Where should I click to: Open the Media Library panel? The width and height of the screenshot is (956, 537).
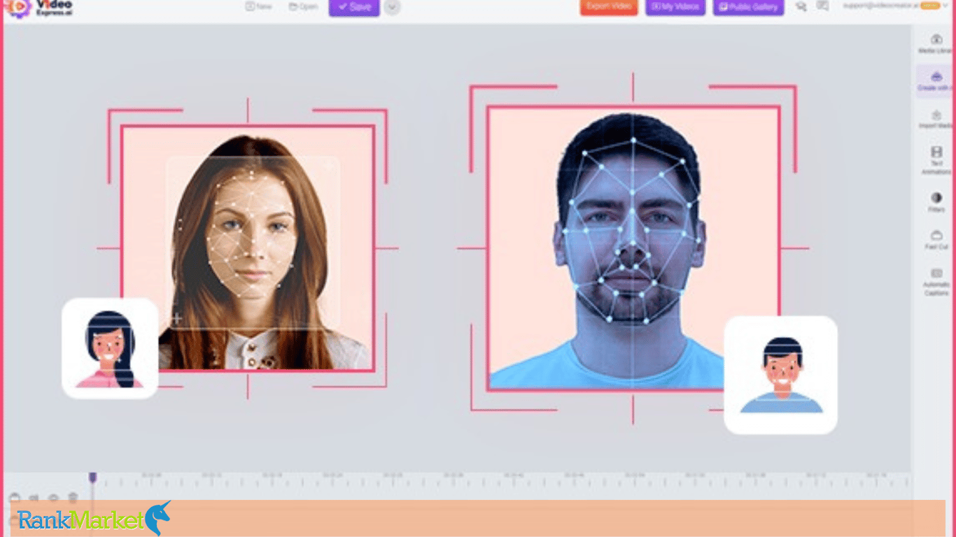point(936,44)
